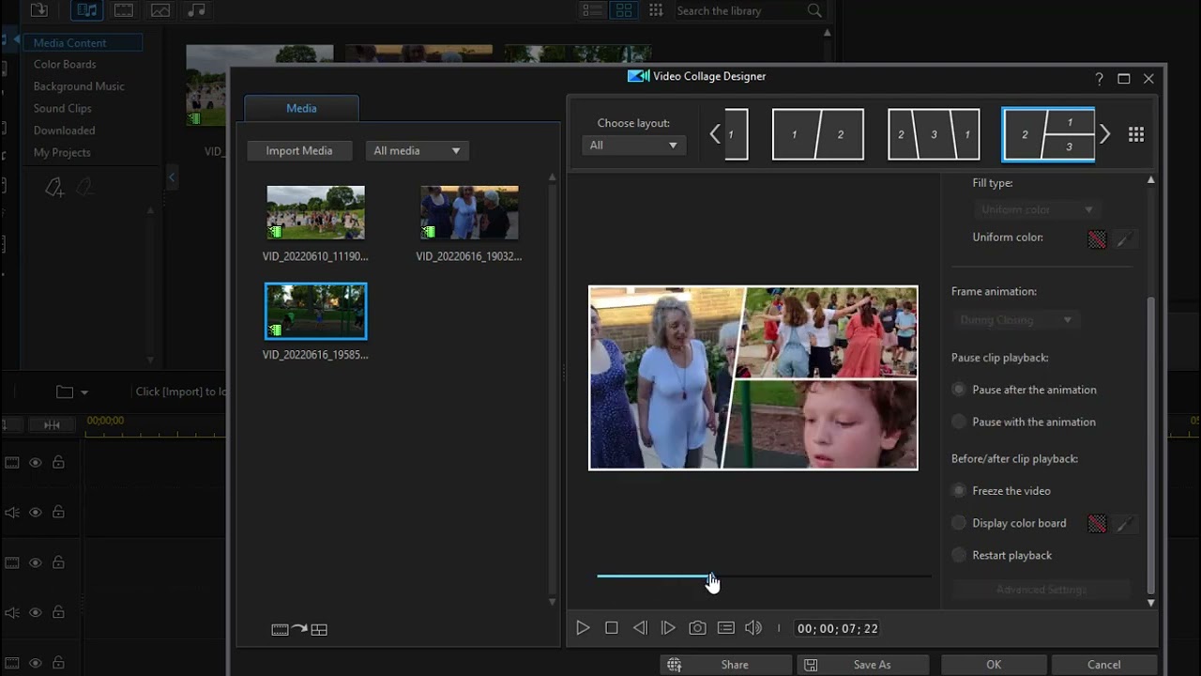Step to next frame in preview
The height and width of the screenshot is (676, 1201).
668,628
